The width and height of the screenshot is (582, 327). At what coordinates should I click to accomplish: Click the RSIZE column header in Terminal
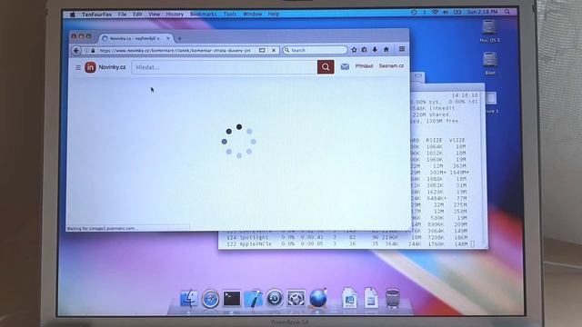(x=434, y=140)
